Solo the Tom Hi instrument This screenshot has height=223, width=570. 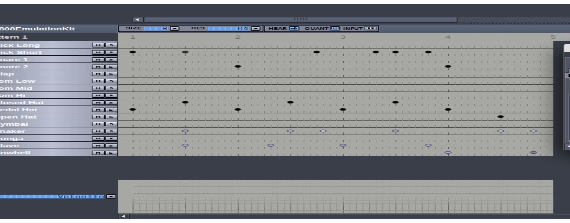111,95
